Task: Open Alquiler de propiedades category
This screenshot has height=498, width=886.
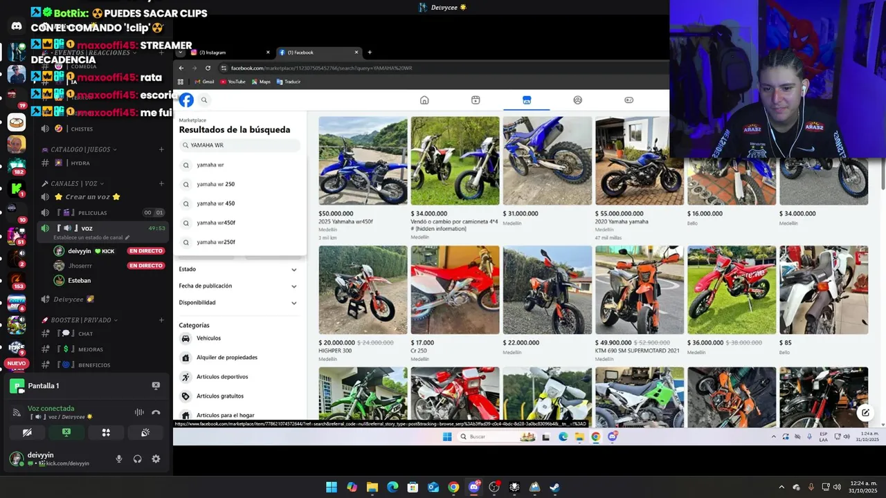Action: click(238, 358)
